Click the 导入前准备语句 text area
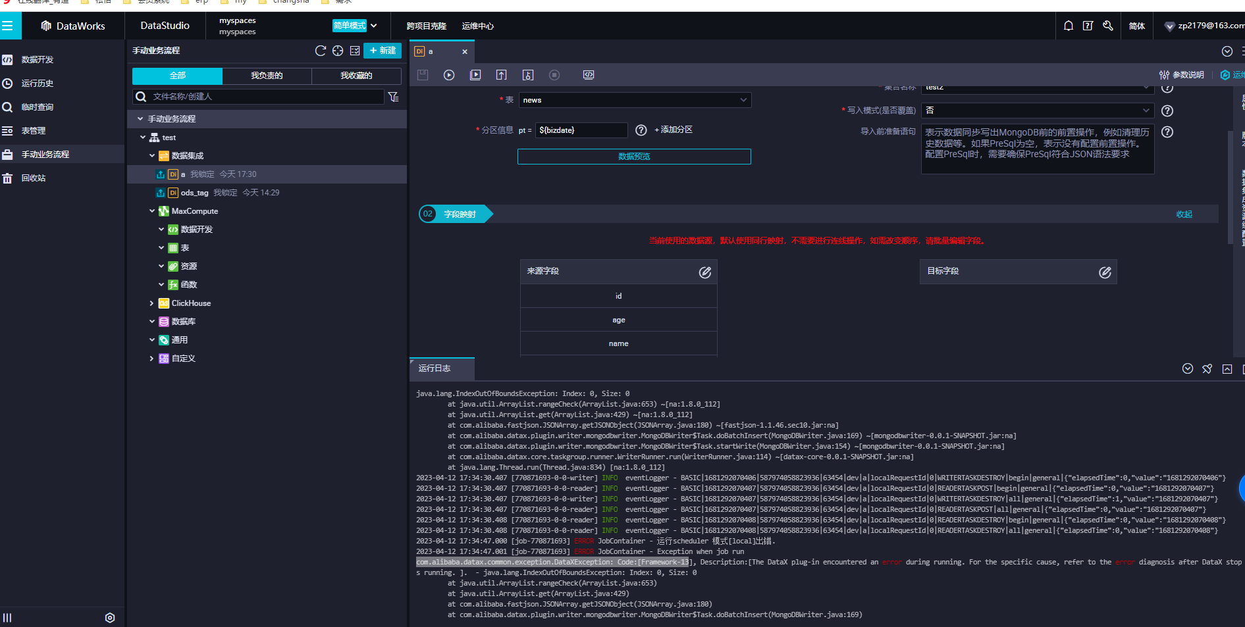1245x627 pixels. (x=1038, y=149)
